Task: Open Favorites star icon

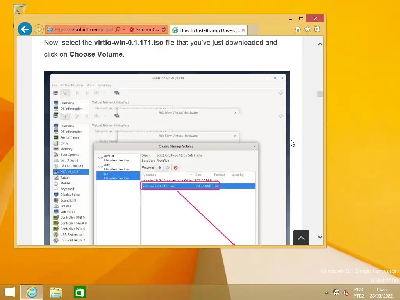Action: click(x=308, y=29)
